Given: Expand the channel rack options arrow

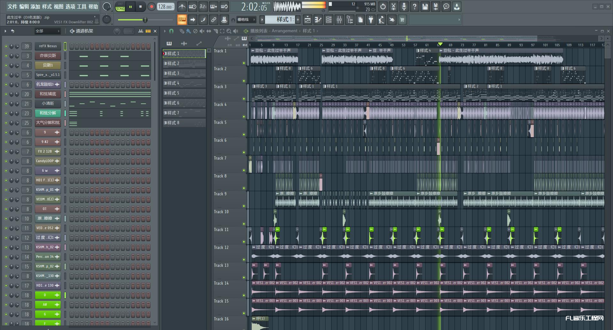Looking at the screenshot, I should point(5,31).
